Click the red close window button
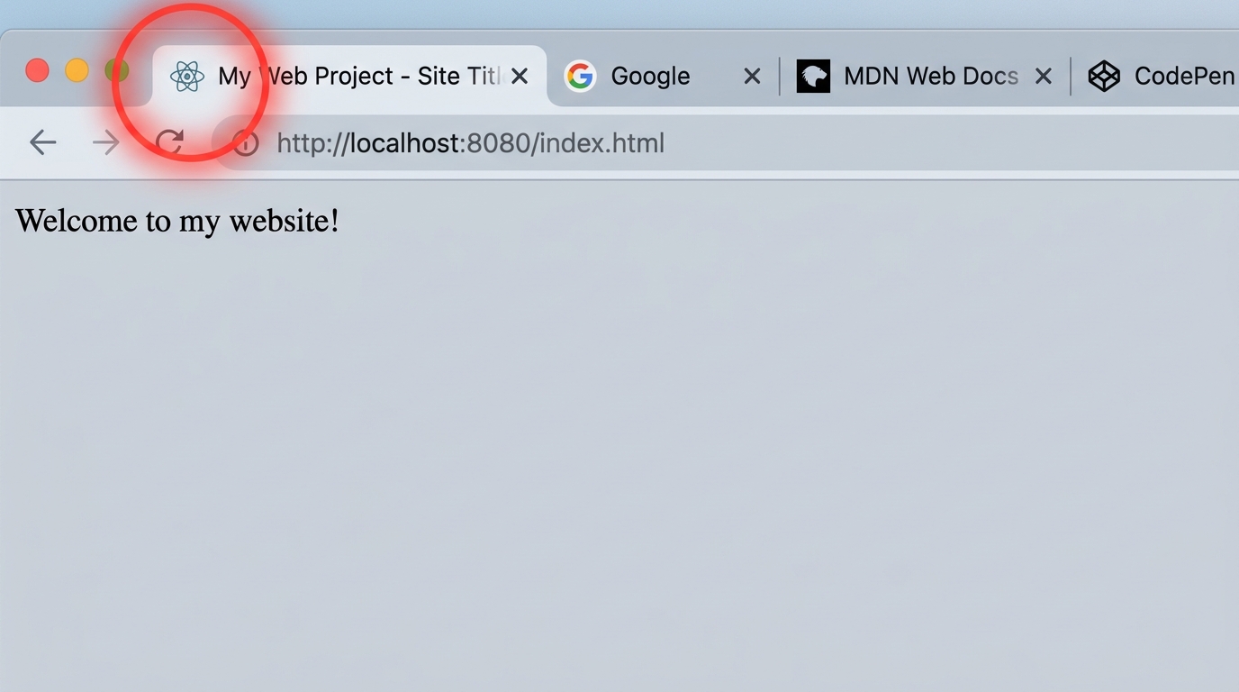Image resolution: width=1239 pixels, height=692 pixels. [x=37, y=70]
